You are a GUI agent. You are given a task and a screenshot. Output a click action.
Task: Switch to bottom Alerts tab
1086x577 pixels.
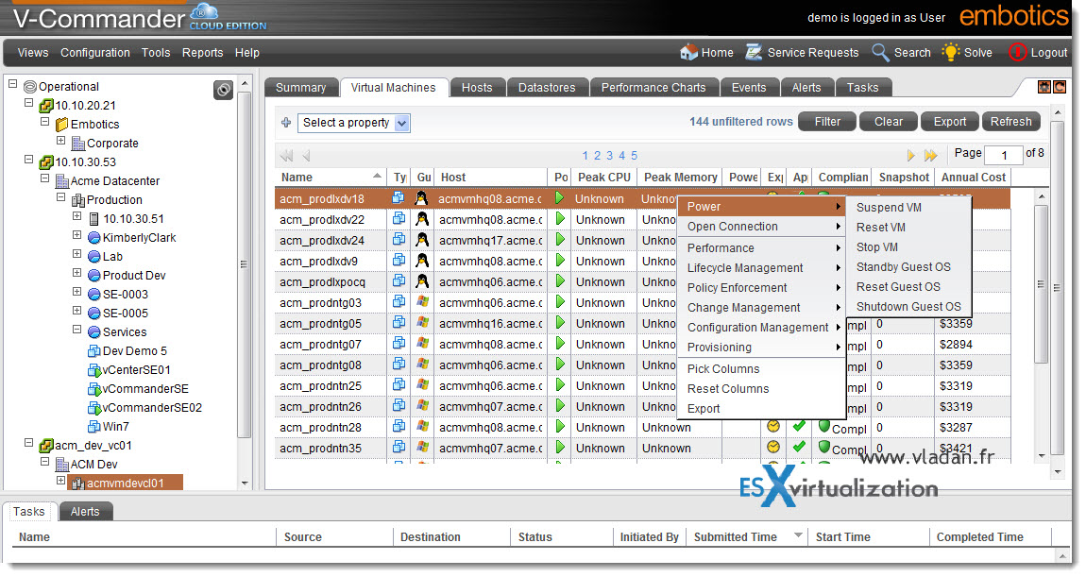pos(84,511)
